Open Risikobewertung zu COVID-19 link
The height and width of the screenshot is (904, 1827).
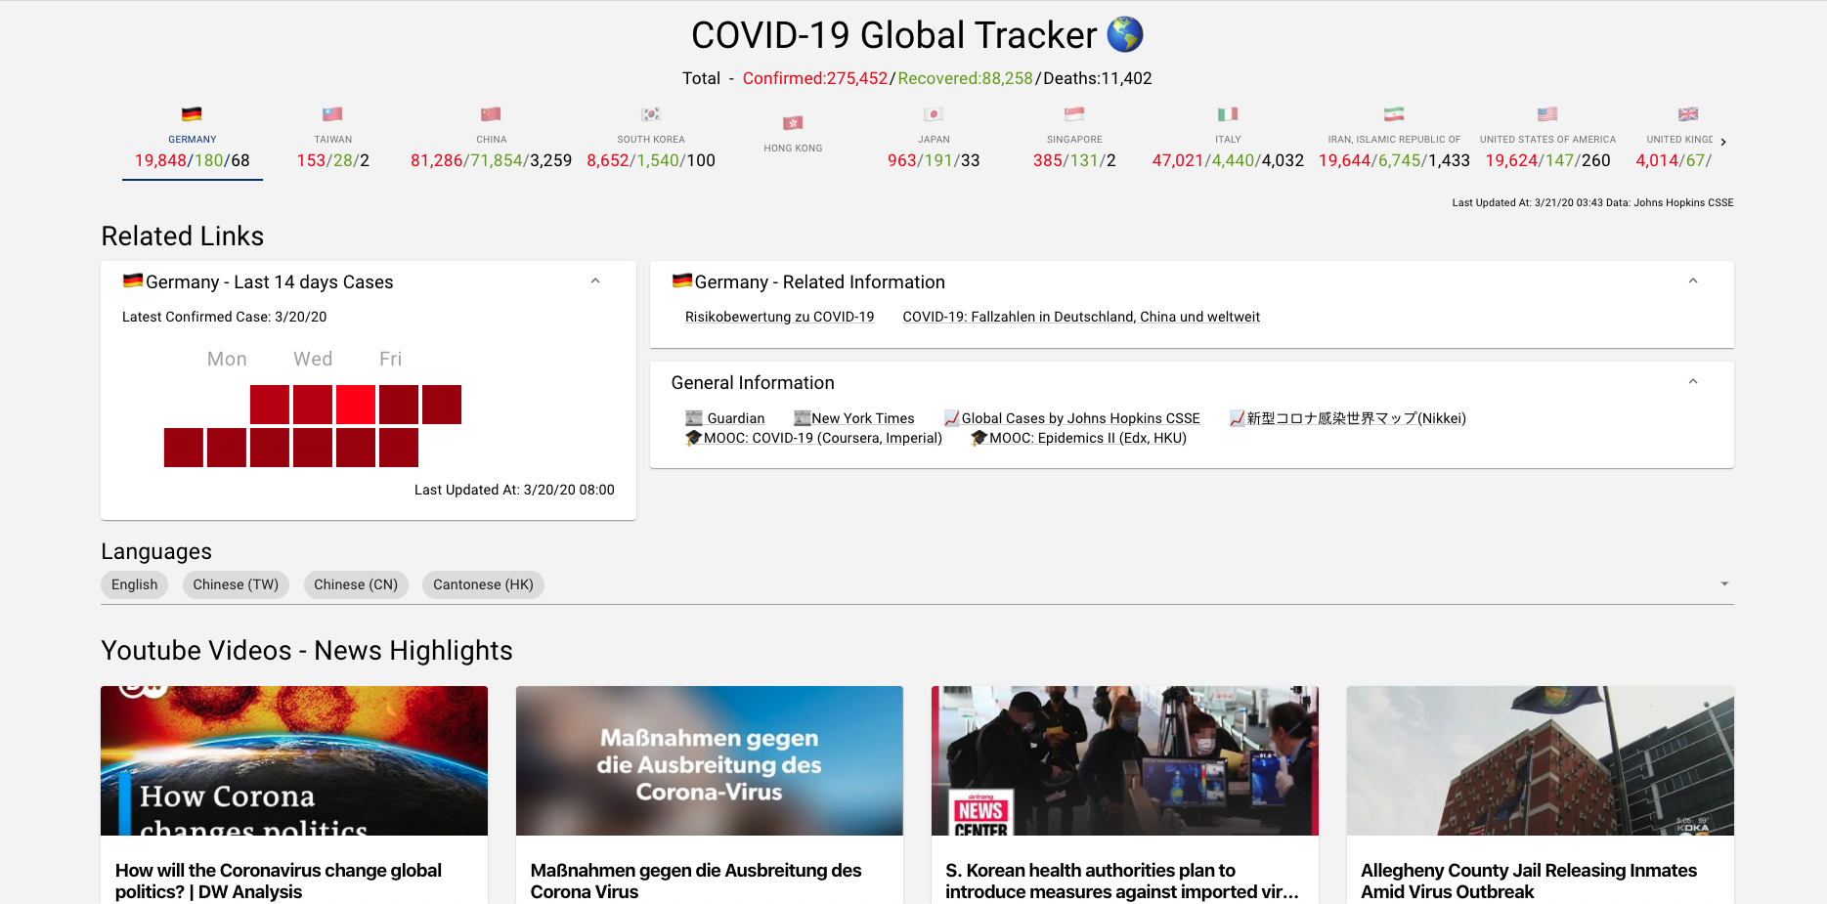click(x=779, y=317)
